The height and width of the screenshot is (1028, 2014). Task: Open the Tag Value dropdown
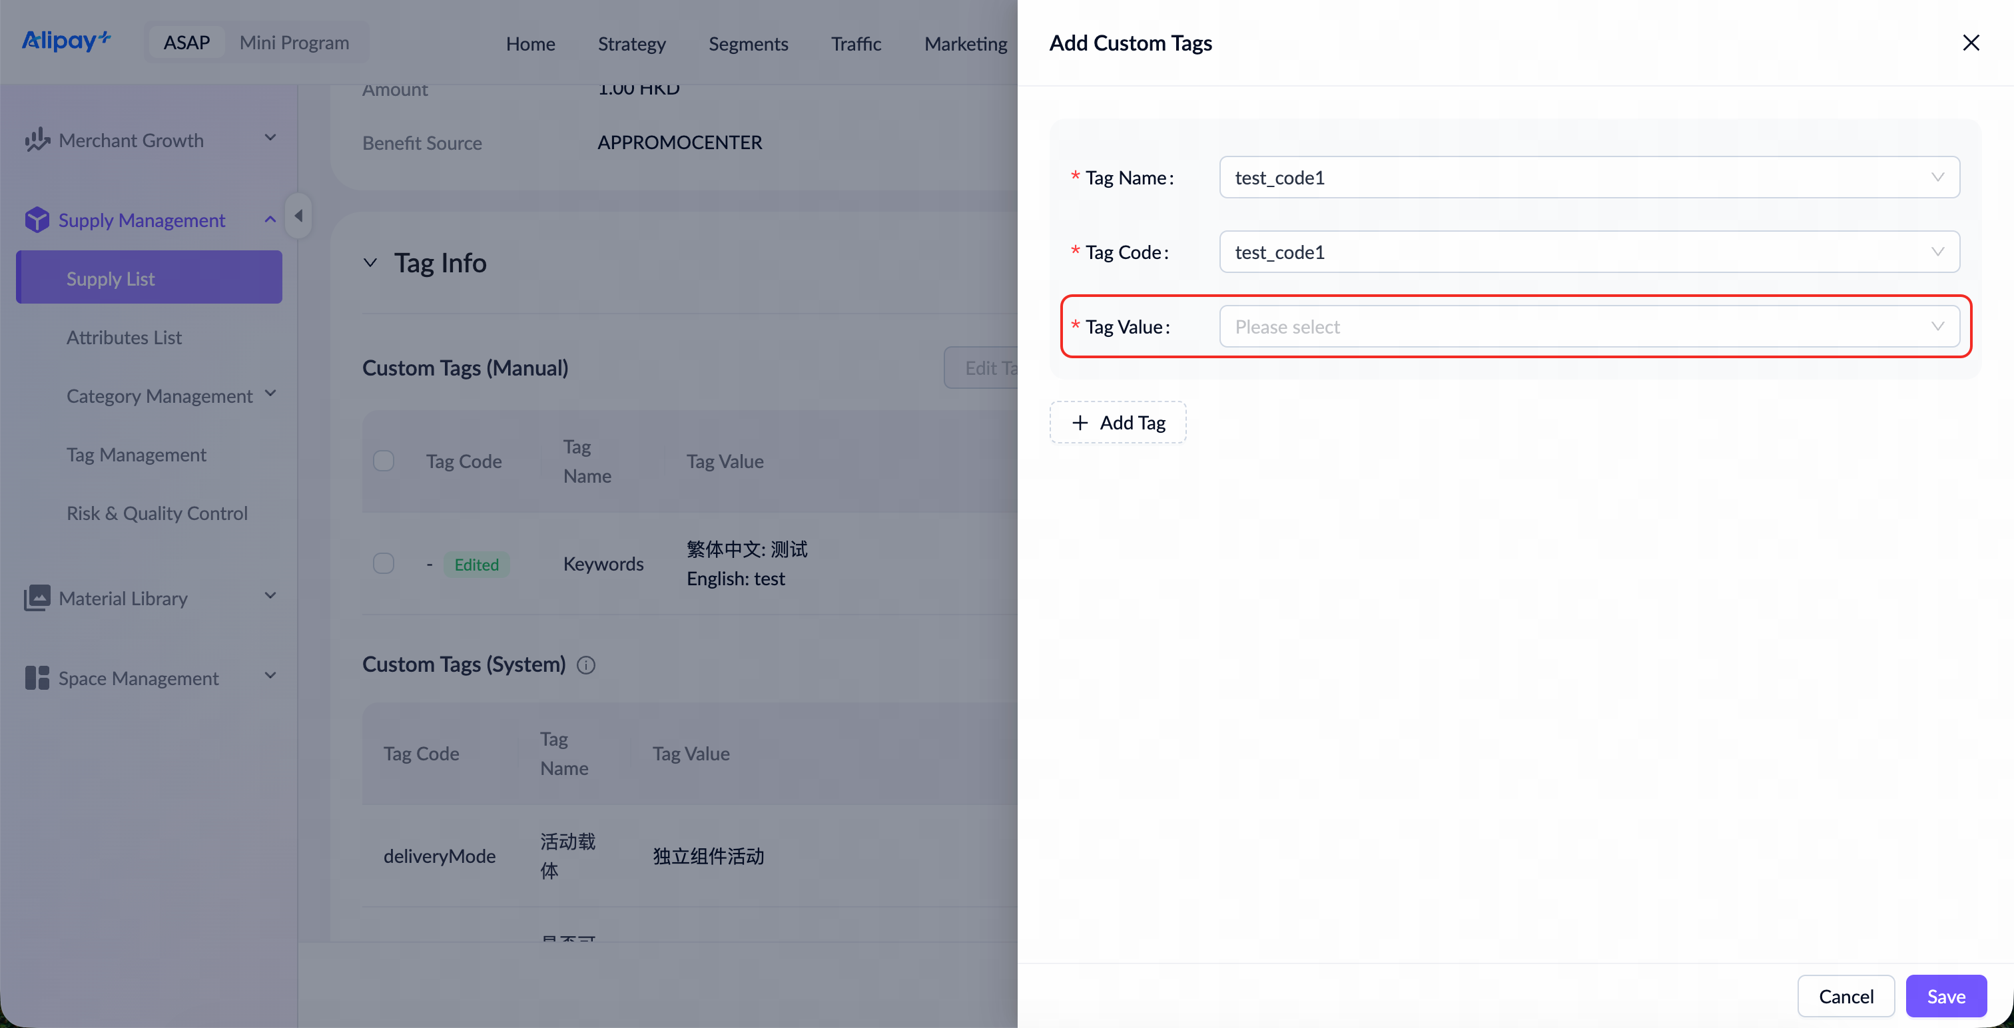coord(1590,327)
